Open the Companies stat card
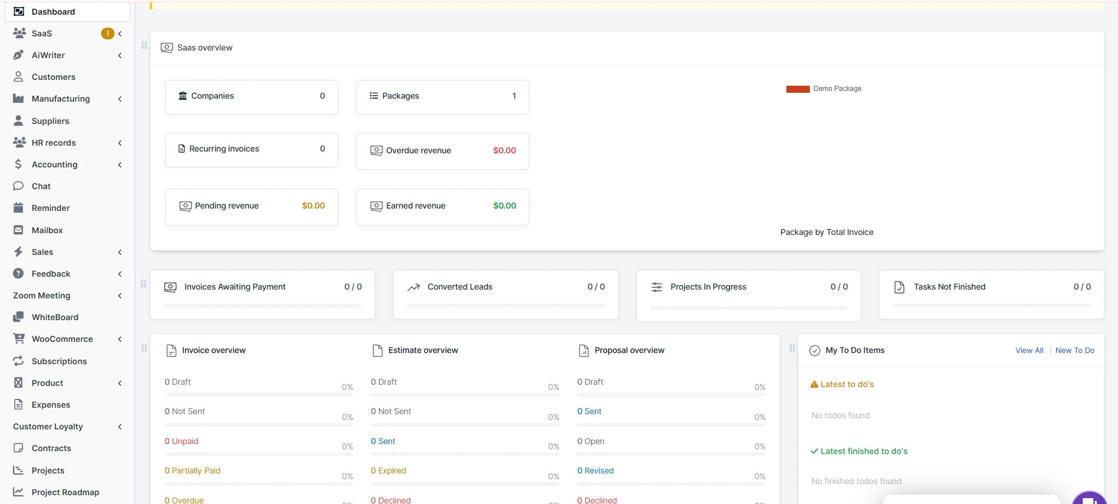1118x504 pixels. 251,96
